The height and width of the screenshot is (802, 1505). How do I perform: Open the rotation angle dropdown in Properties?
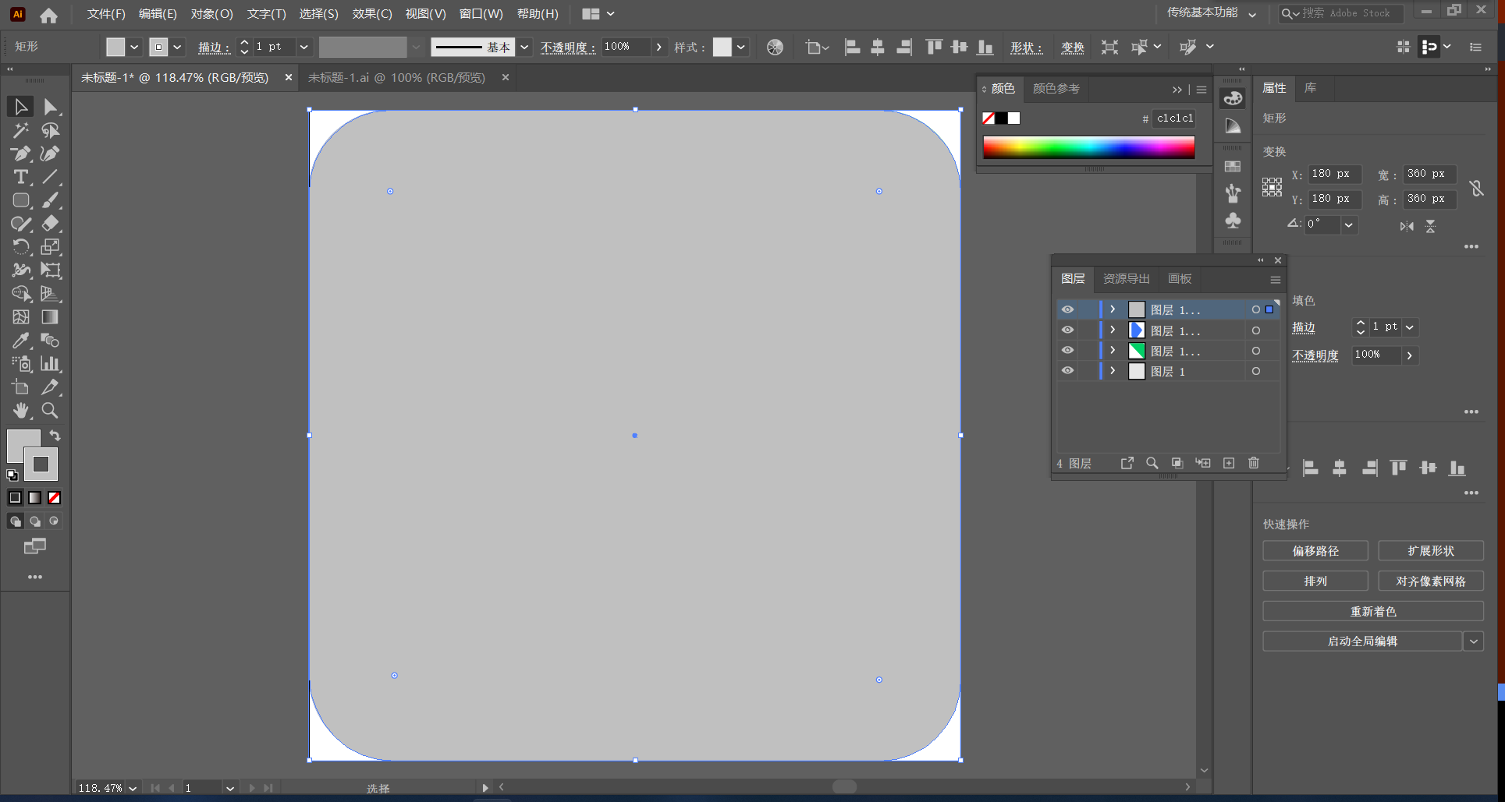click(1349, 224)
